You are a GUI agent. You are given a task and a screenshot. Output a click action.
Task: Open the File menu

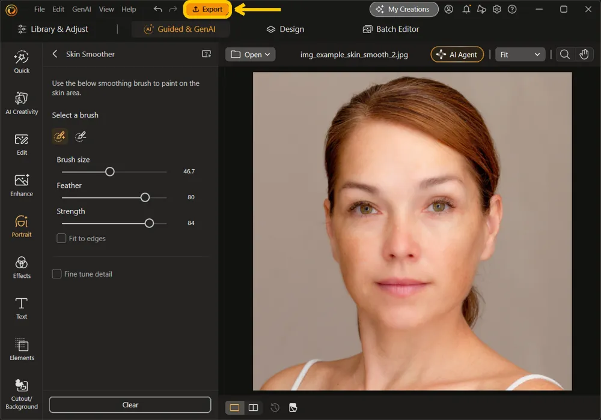(40, 9)
